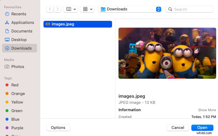Click the images.jpeg title in preview pane
The image size is (218, 136).
(132, 96)
